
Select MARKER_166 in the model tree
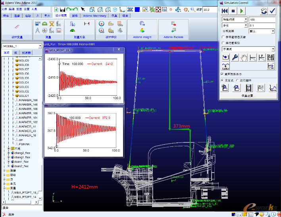point(28,100)
